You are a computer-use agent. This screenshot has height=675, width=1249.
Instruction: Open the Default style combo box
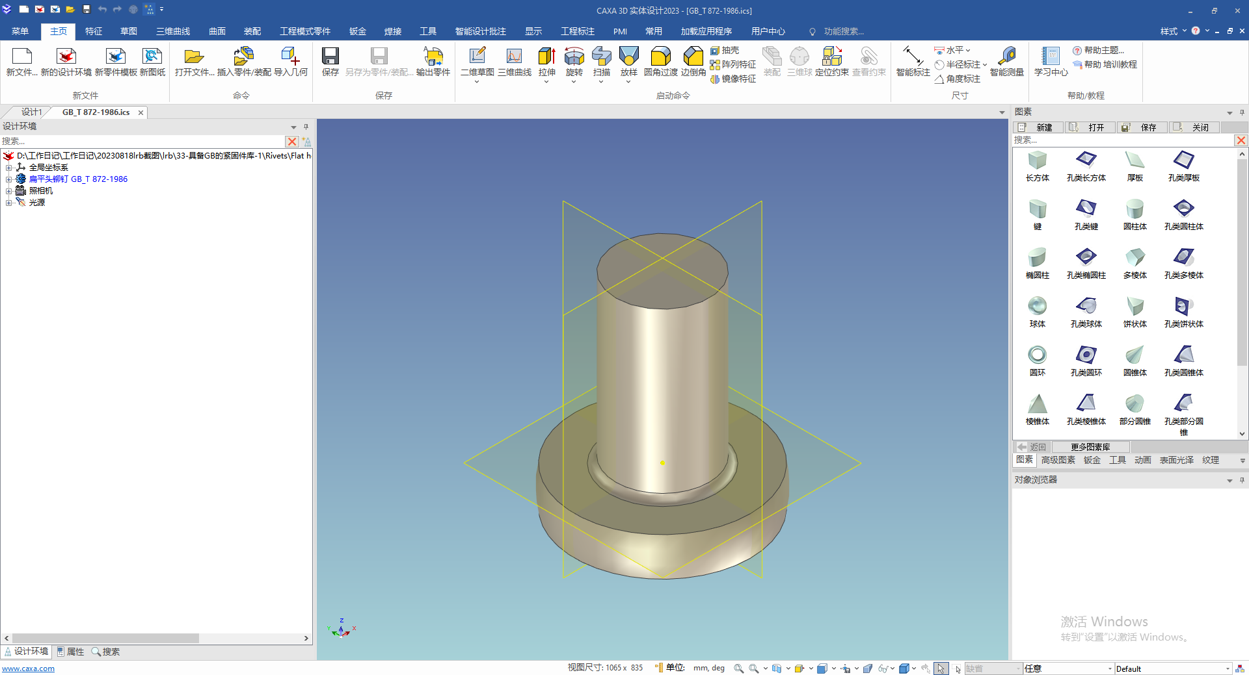tap(1173, 669)
